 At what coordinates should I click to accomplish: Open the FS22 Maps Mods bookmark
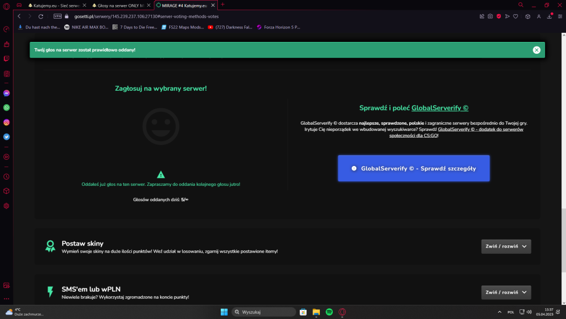point(182,27)
